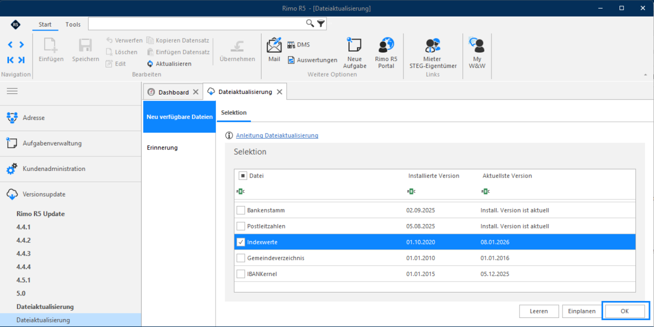
Task: Click the Rimo R5 application logo
Action: (15, 24)
